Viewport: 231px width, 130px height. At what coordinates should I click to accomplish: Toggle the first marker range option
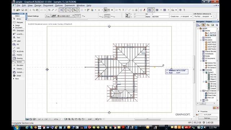tap(101, 16)
